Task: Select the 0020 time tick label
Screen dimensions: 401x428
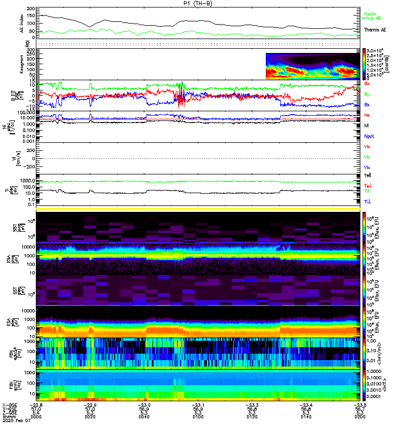Action: (x=90, y=417)
